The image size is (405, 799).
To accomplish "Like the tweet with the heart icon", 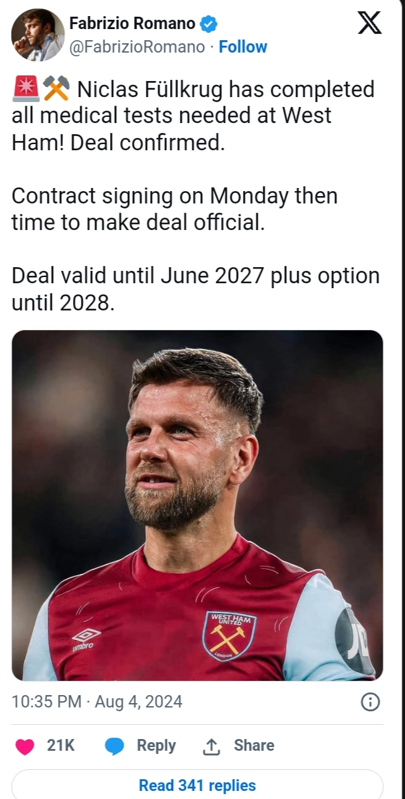I will [x=25, y=746].
